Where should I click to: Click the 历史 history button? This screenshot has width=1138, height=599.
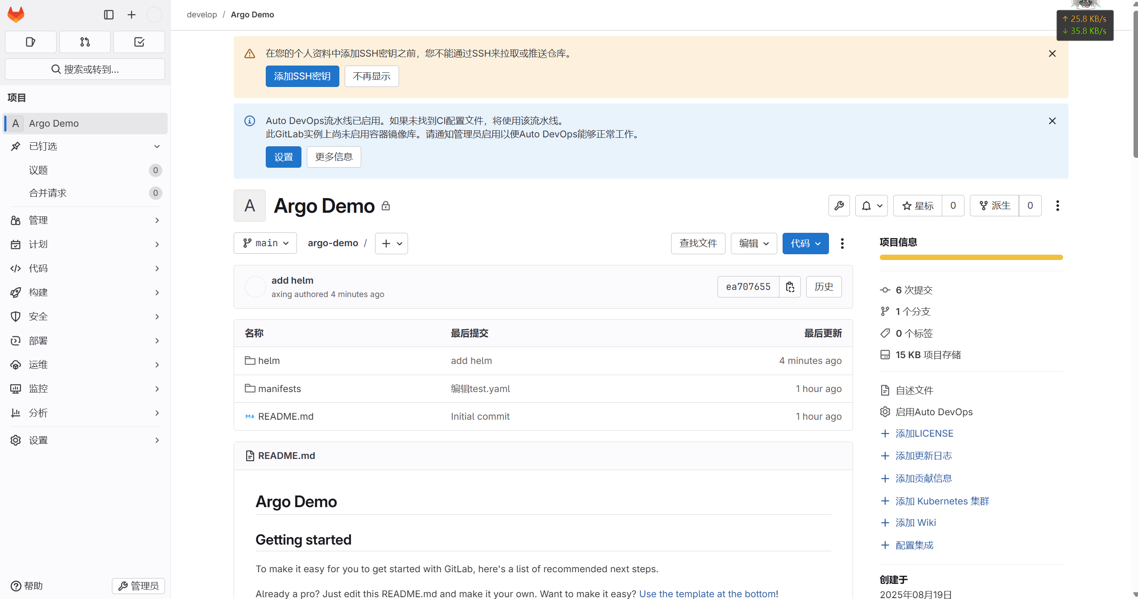pyautogui.click(x=824, y=287)
